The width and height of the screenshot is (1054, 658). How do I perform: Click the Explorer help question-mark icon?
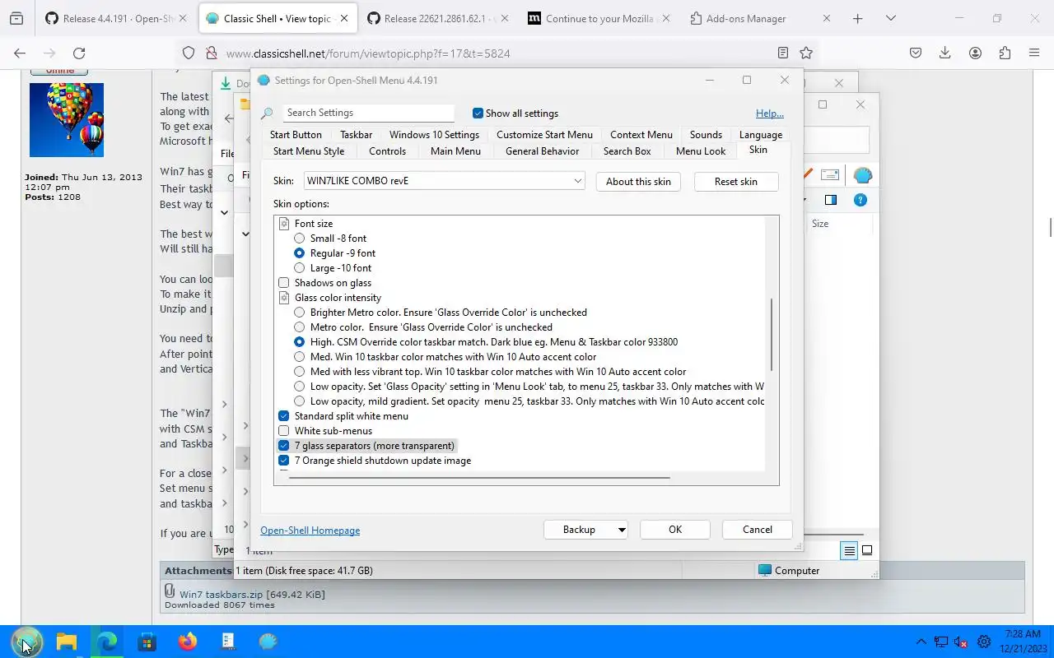tap(860, 200)
